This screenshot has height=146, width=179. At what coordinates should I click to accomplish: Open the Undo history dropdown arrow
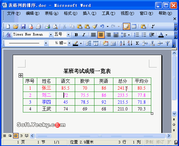click(x=107, y=26)
